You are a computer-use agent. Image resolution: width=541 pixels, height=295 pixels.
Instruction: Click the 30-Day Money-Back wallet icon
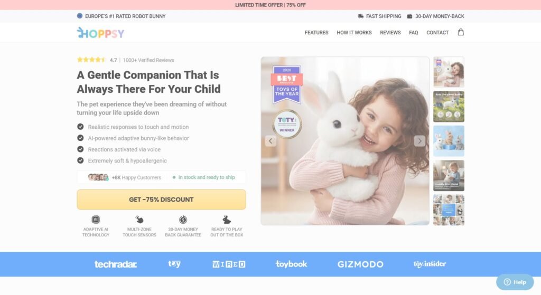(x=409, y=16)
